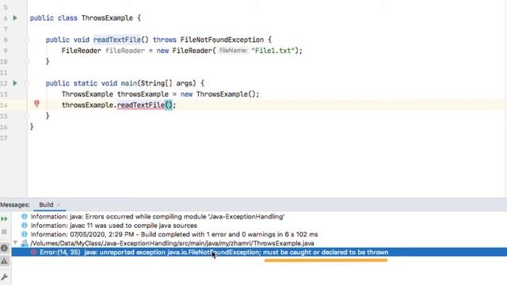Click the "File1.txt" string literal
Viewport: 507px width, 285px height.
[x=273, y=51]
